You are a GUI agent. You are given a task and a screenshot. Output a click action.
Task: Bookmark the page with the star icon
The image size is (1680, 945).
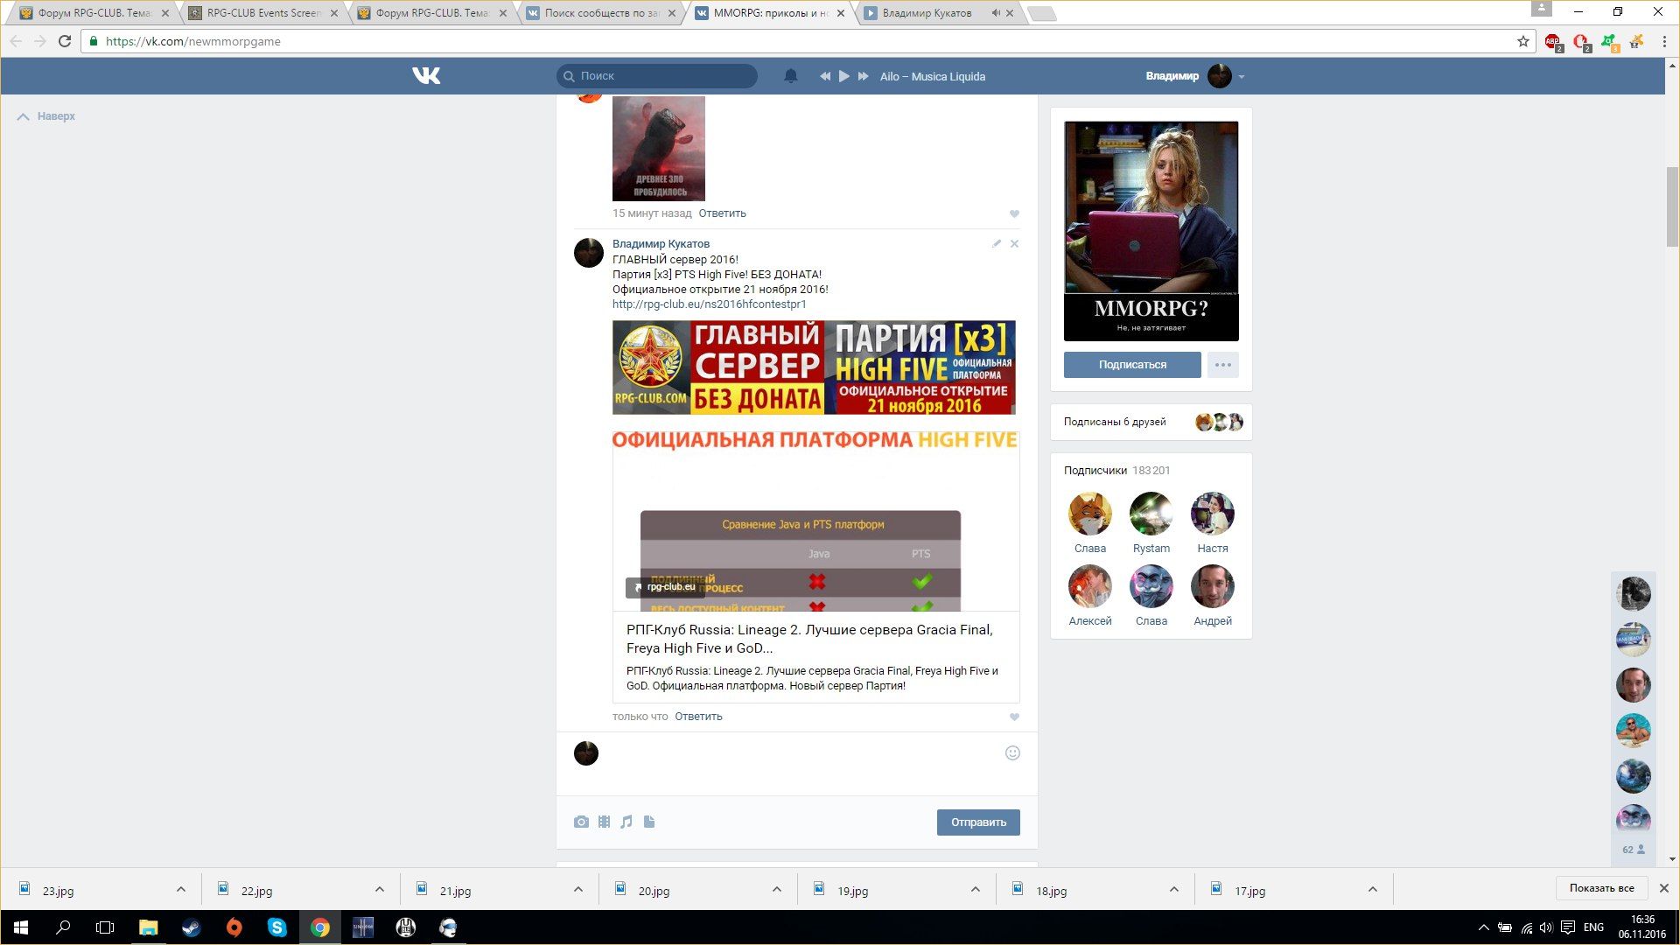[x=1522, y=41]
